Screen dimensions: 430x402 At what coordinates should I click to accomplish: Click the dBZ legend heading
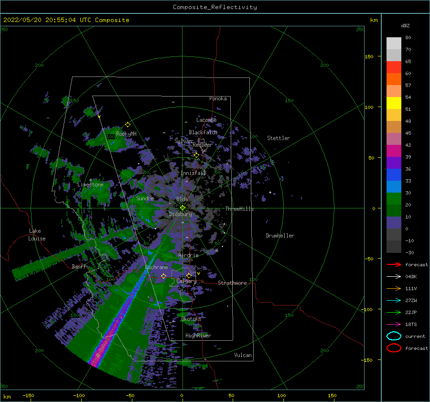(x=405, y=25)
